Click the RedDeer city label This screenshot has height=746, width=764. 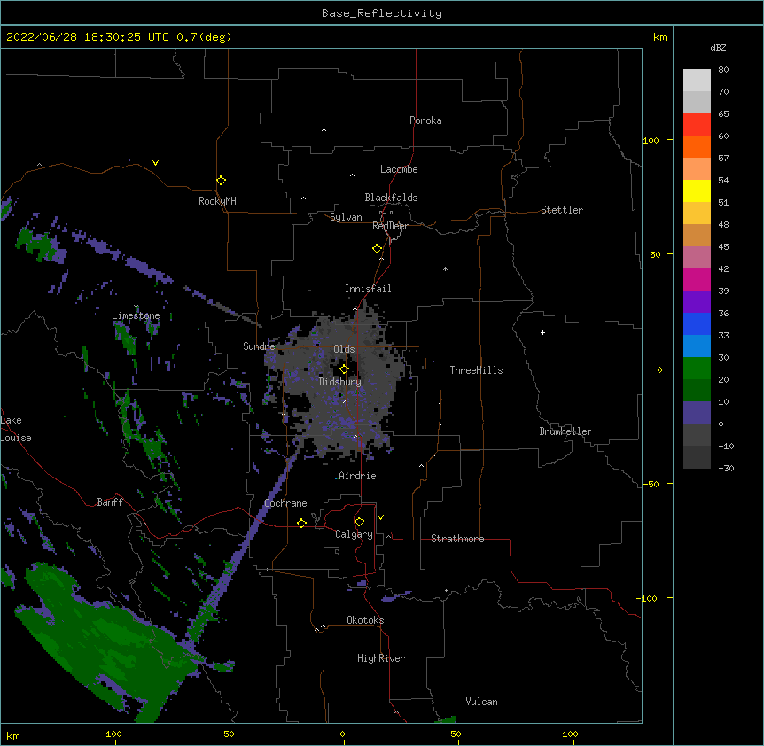pos(390,226)
